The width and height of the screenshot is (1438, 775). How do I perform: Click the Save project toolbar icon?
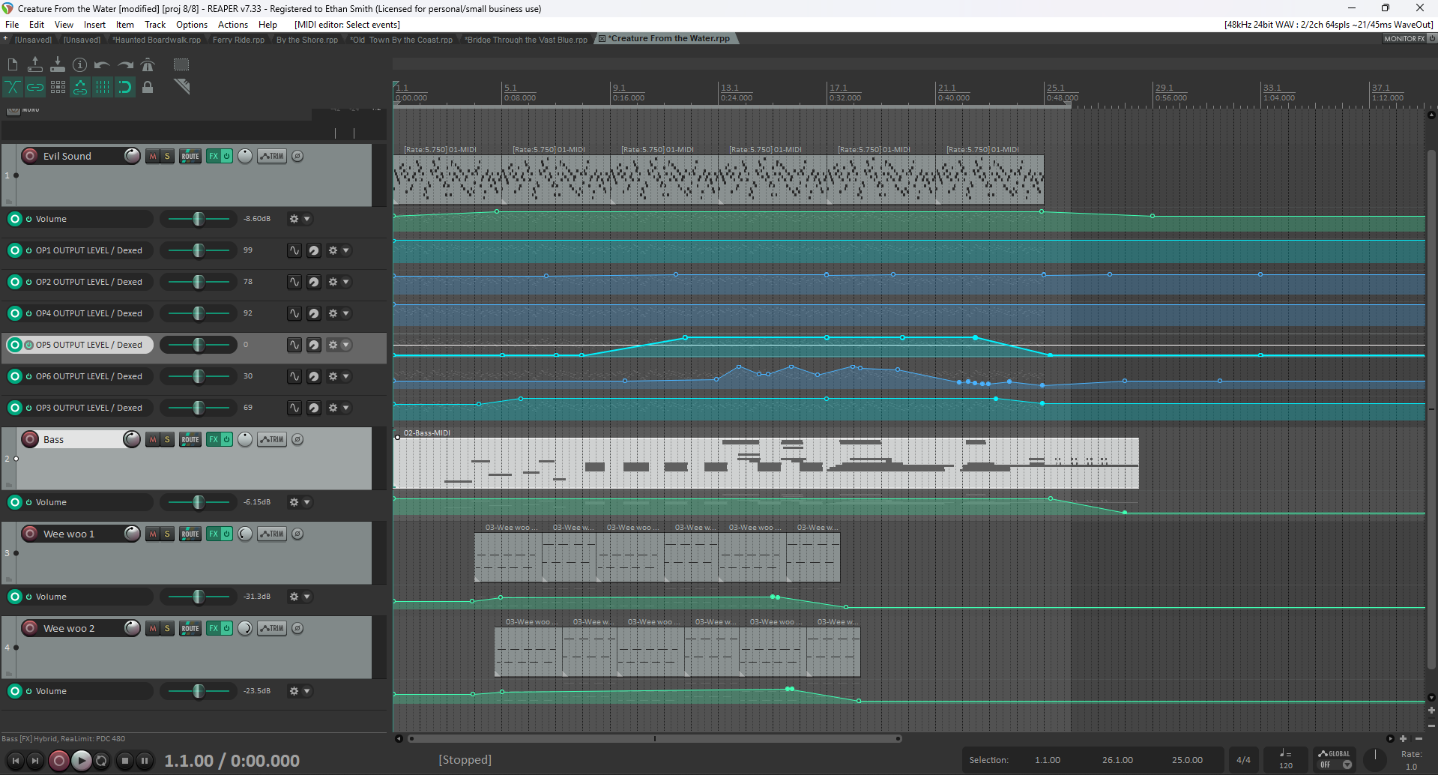click(x=58, y=65)
